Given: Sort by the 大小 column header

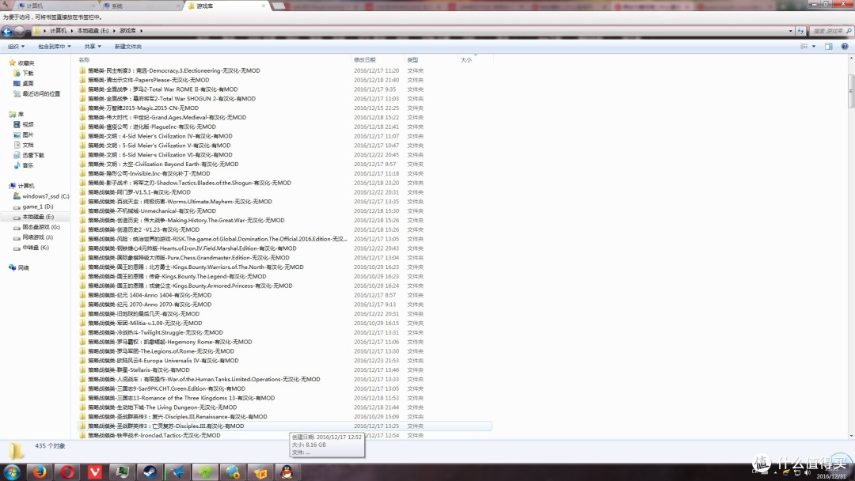Looking at the screenshot, I should click(x=466, y=60).
